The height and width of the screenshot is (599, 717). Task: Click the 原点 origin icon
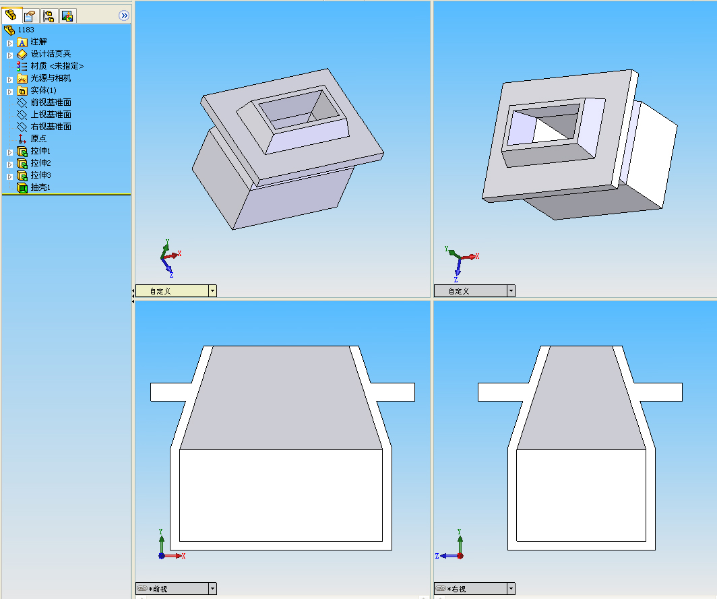click(22, 139)
